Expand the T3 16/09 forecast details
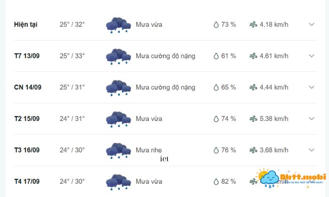The image size is (329, 197). click(311, 150)
